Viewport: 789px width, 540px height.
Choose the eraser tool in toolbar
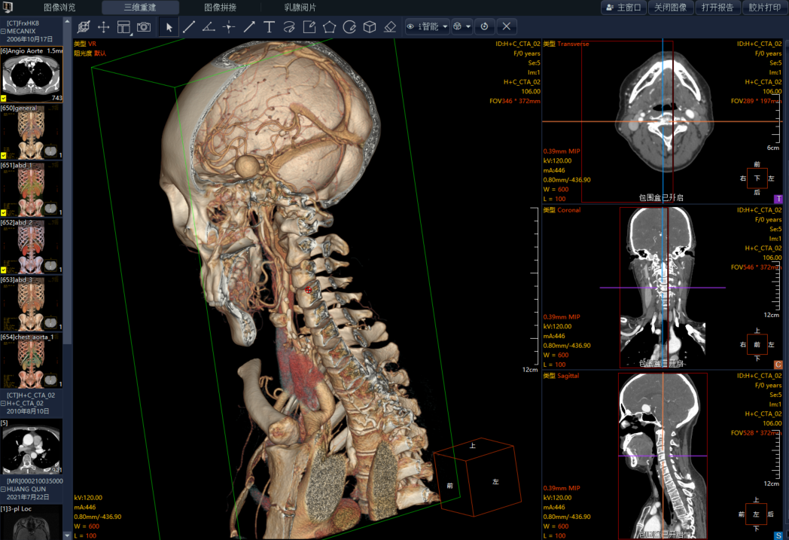389,27
